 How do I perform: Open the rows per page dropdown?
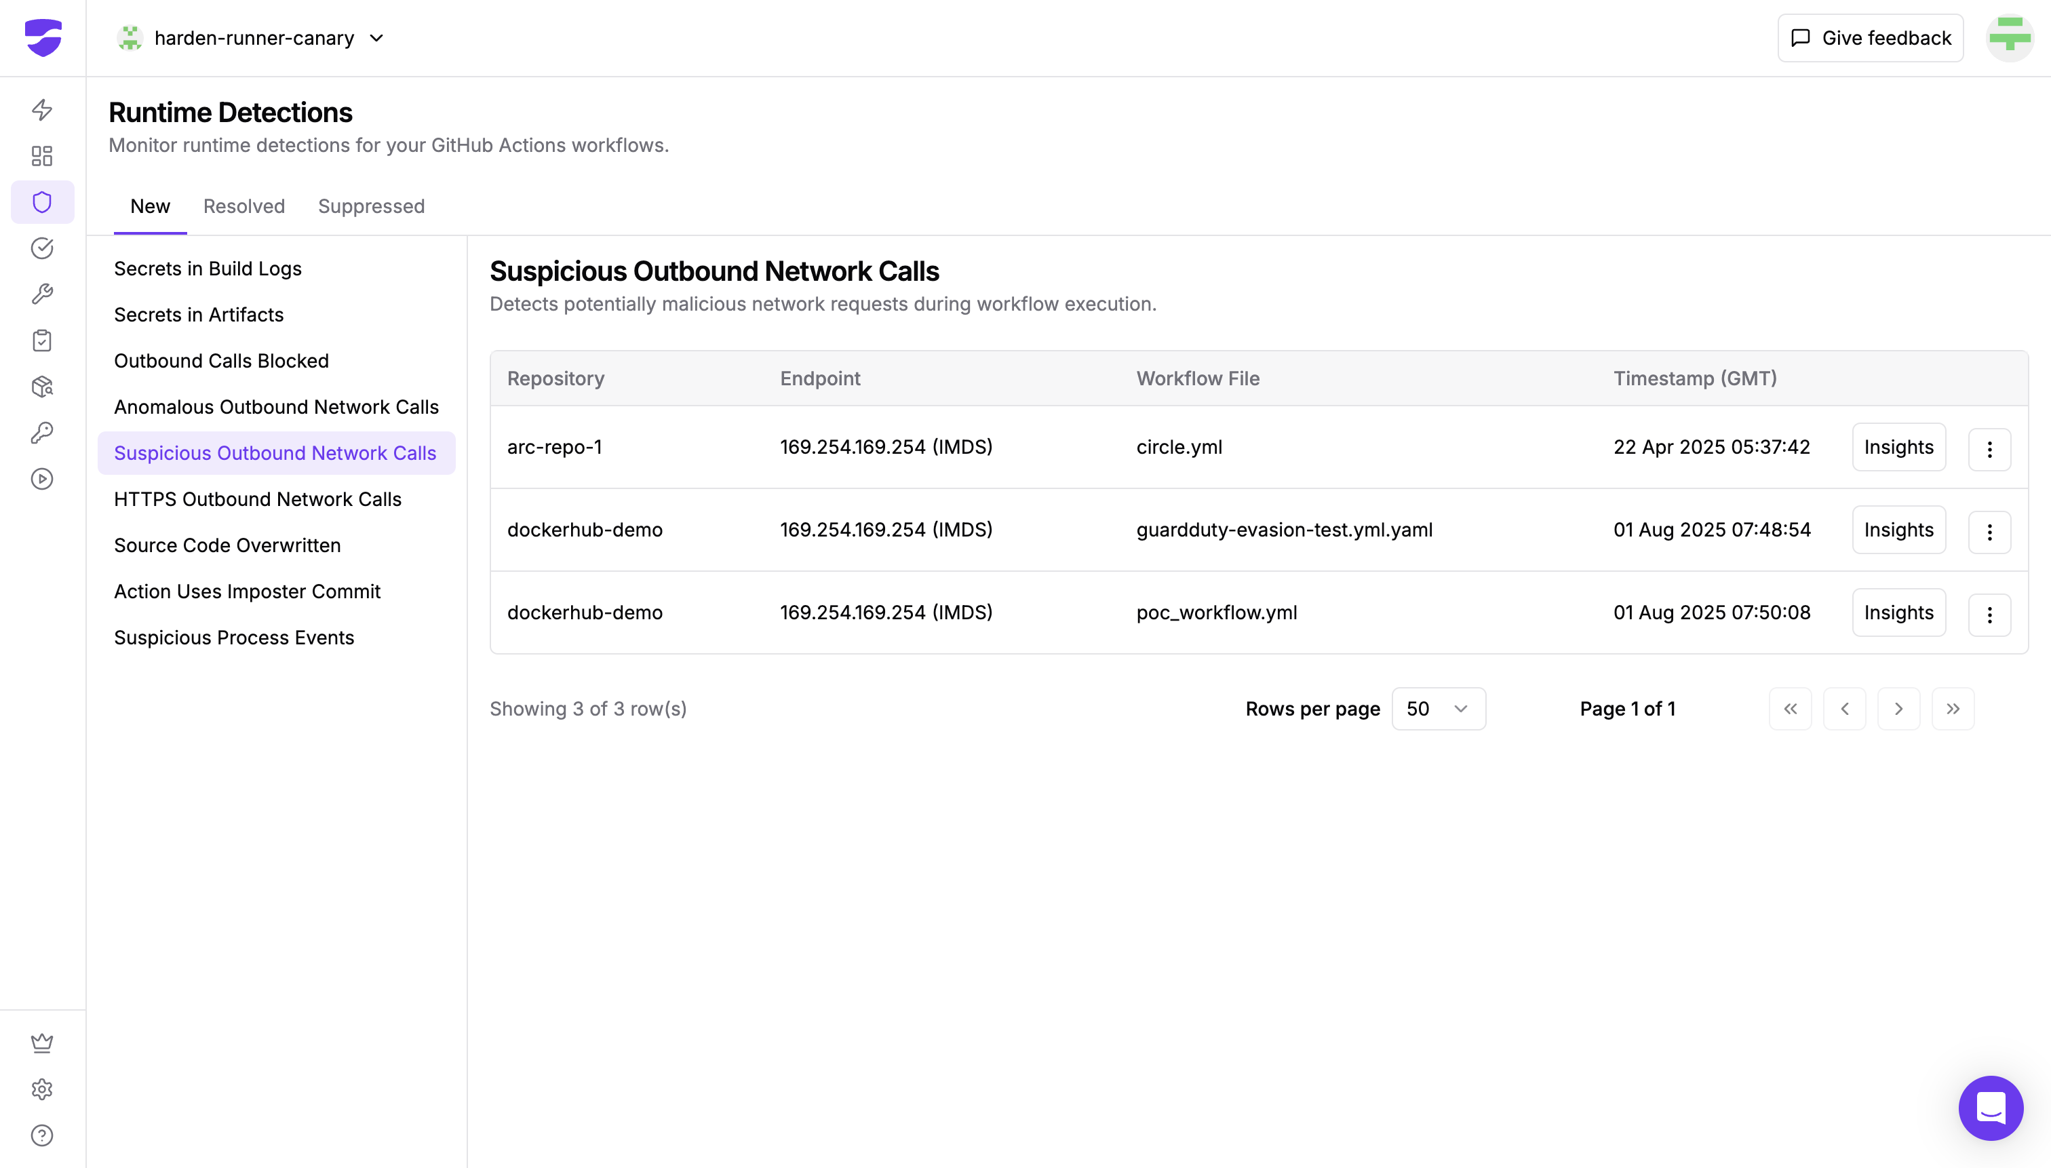pos(1437,708)
